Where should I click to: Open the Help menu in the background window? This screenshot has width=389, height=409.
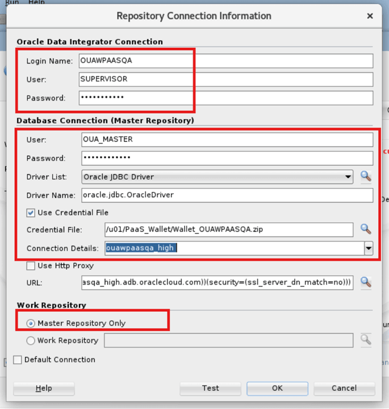tap(36, 2)
